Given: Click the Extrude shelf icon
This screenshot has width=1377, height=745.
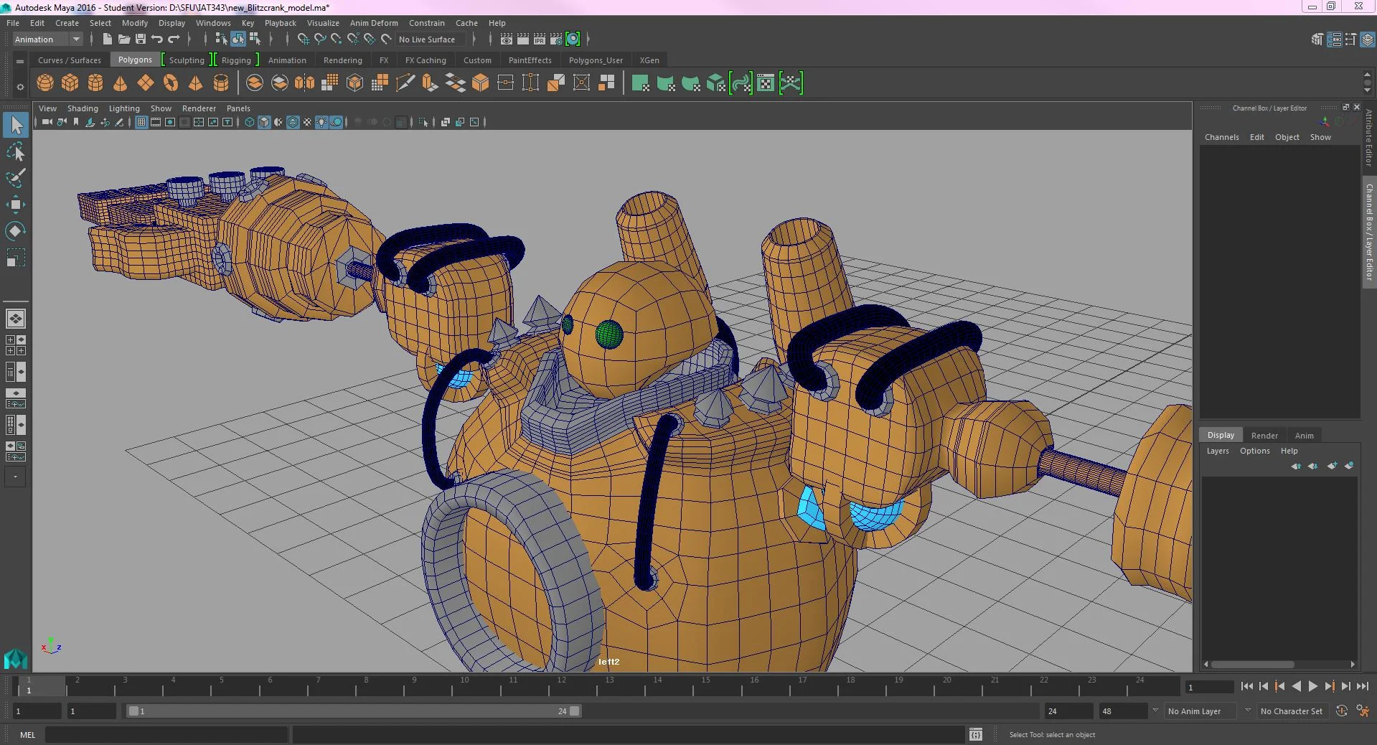Looking at the screenshot, I should [430, 83].
